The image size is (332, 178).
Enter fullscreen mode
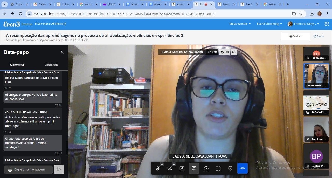pos(218,168)
